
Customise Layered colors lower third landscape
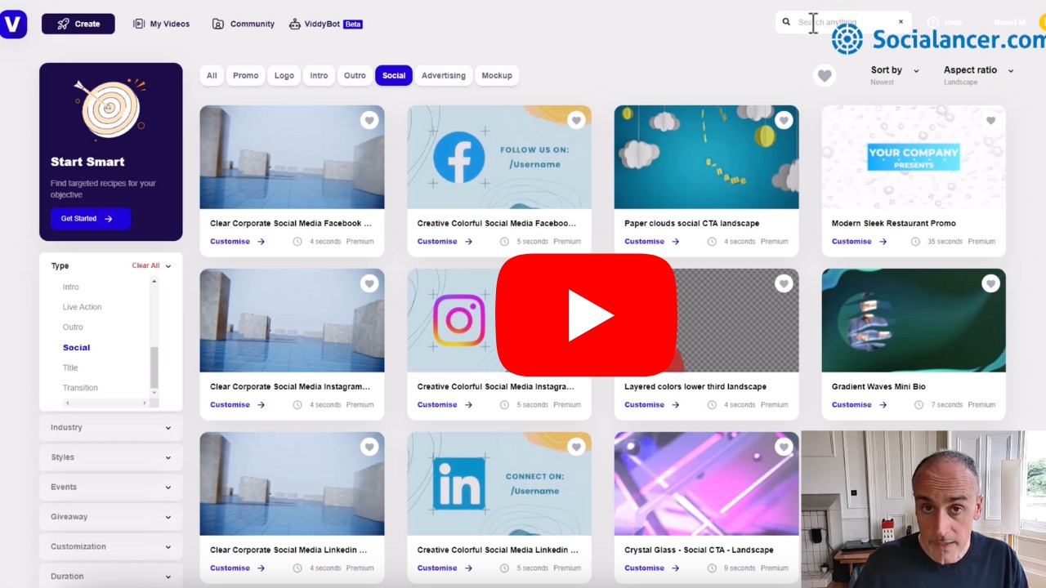pos(652,404)
